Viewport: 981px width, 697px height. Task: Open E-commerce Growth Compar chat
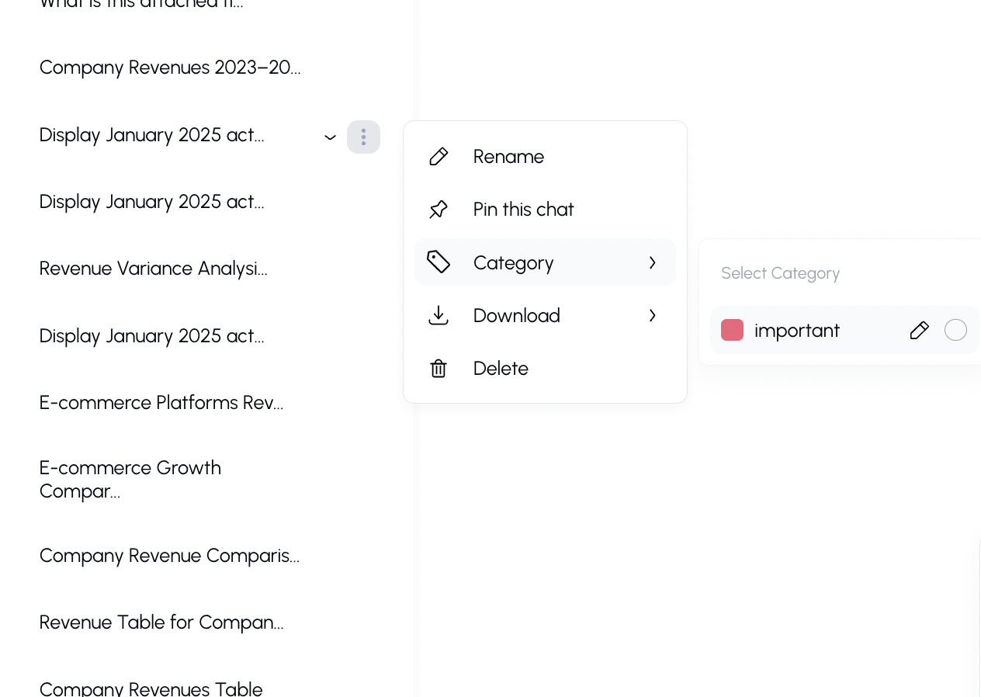pyautogui.click(x=130, y=479)
